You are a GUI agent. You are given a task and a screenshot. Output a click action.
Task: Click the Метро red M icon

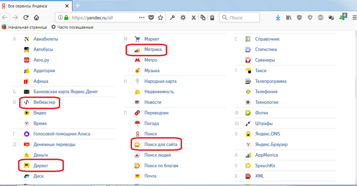tap(137, 60)
